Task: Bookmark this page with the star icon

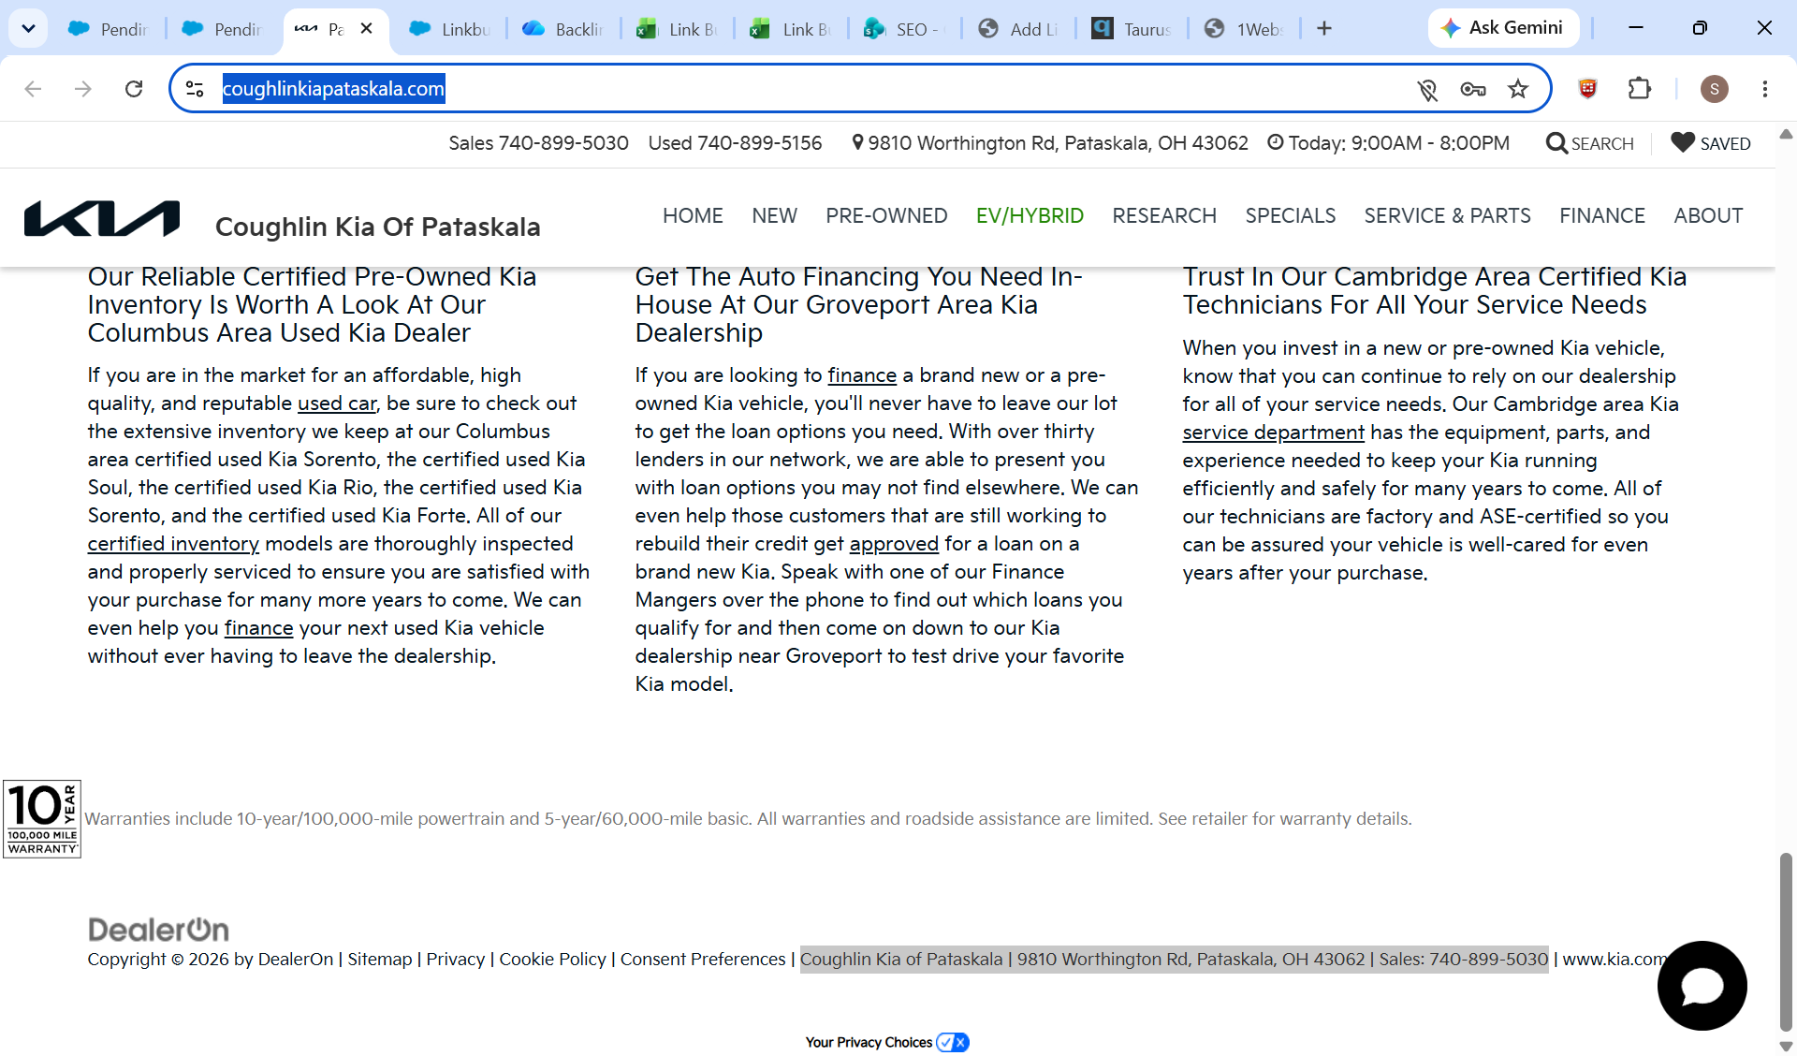Action: click(x=1518, y=89)
